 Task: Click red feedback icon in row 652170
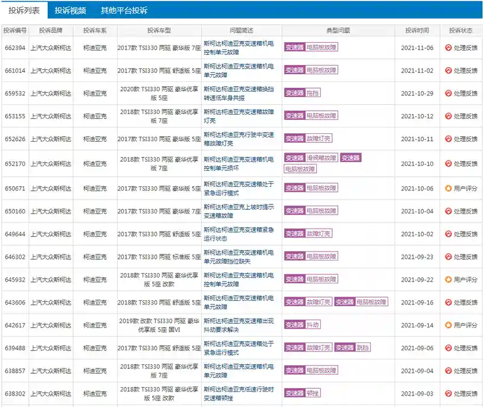[448, 164]
